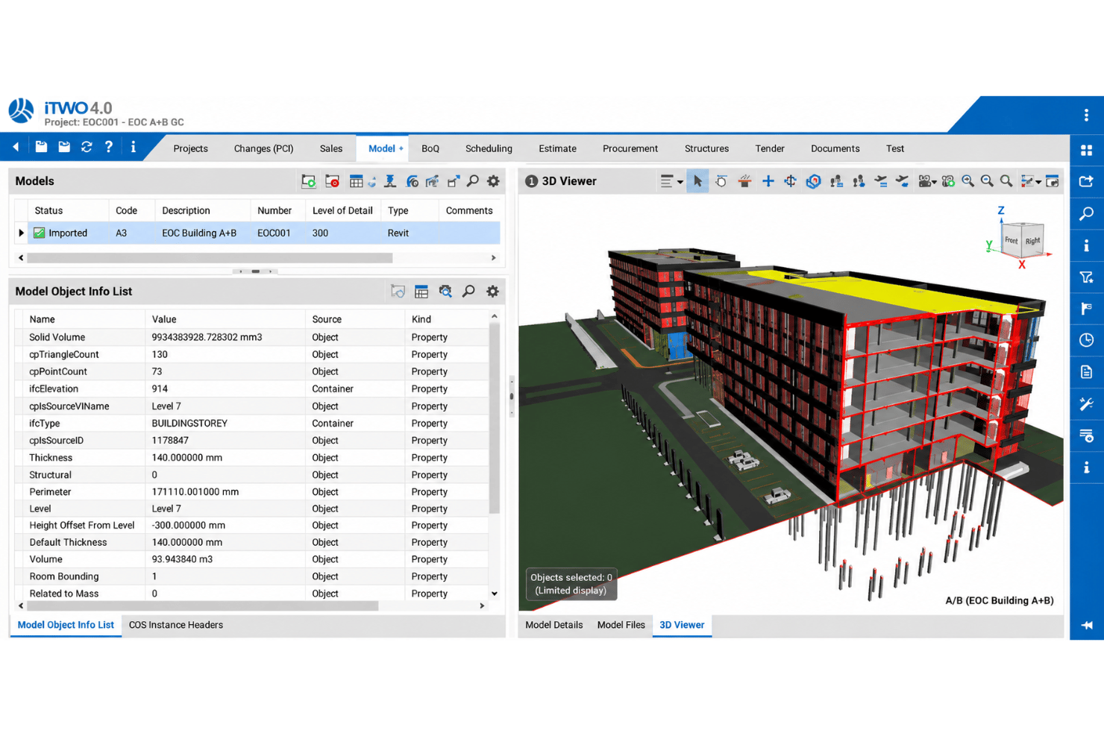The image size is (1104, 736).
Task: Open the flag icon in right sidebar
Action: pyautogui.click(x=1086, y=309)
